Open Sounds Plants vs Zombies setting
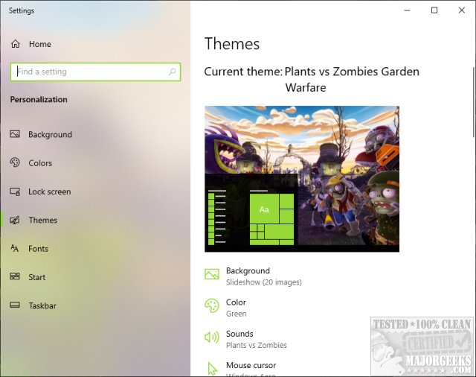 [x=256, y=339]
